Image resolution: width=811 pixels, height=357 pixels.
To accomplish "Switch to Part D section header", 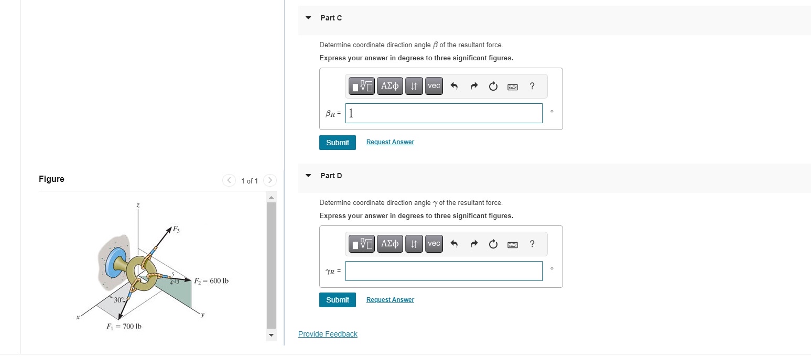I will click(x=331, y=176).
